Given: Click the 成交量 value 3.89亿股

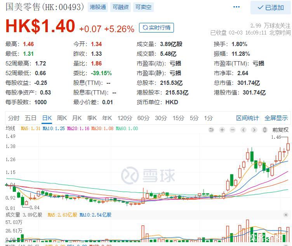Looking at the screenshot, I should click(x=171, y=44).
